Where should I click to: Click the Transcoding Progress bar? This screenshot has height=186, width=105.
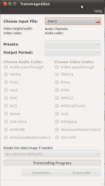pos(52,163)
